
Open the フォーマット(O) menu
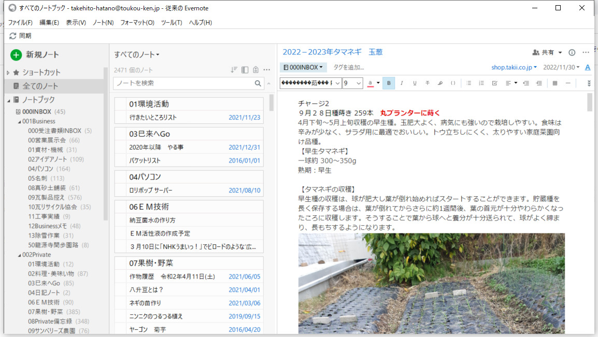pyautogui.click(x=137, y=23)
